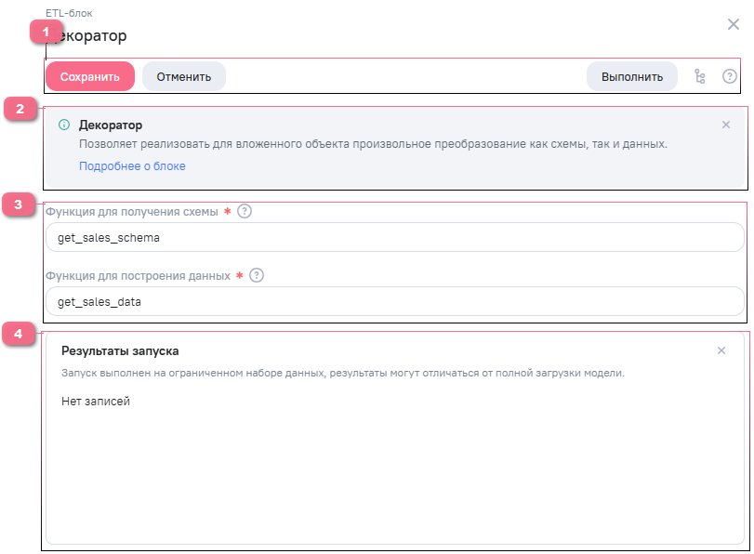Focus the get_sales_data input field
The width and height of the screenshot is (754, 554).
[x=394, y=302]
